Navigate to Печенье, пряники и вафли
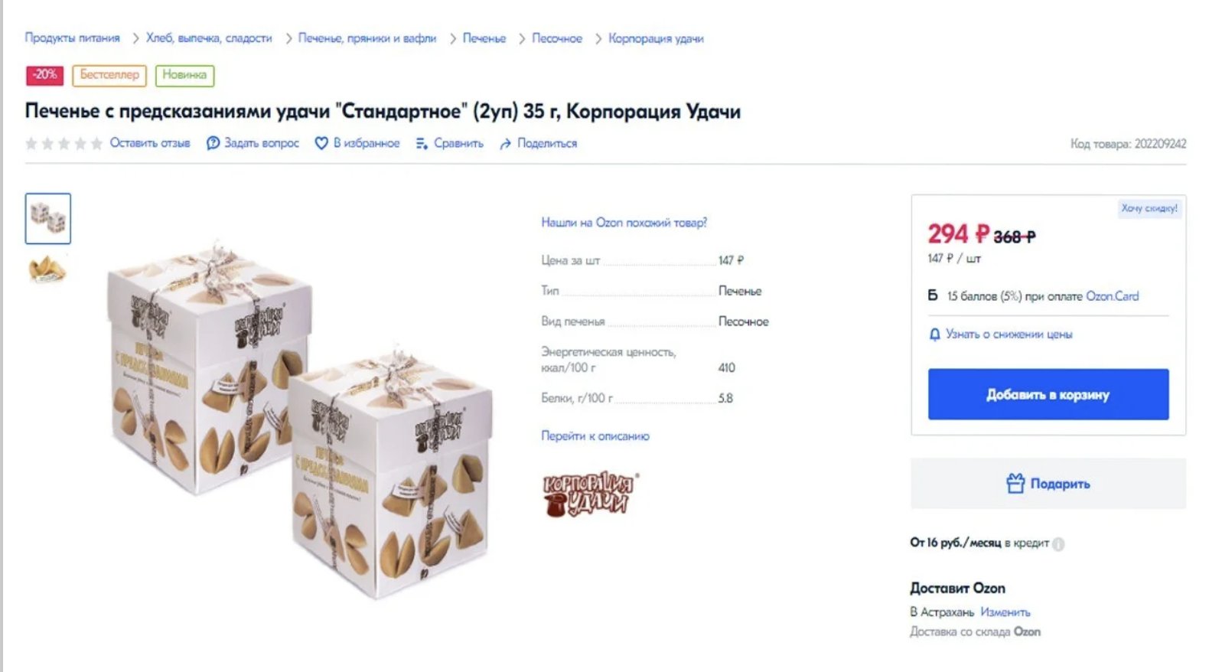The image size is (1209, 672). coord(366,38)
